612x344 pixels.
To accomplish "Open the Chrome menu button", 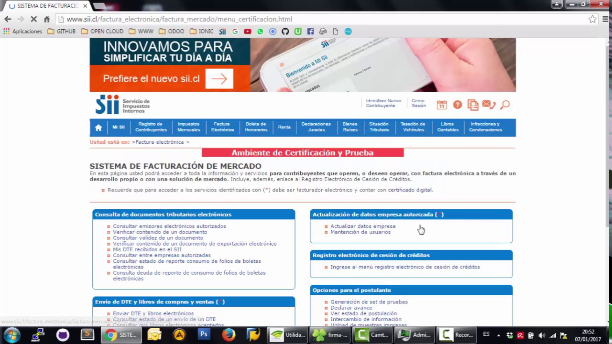I will point(605,19).
